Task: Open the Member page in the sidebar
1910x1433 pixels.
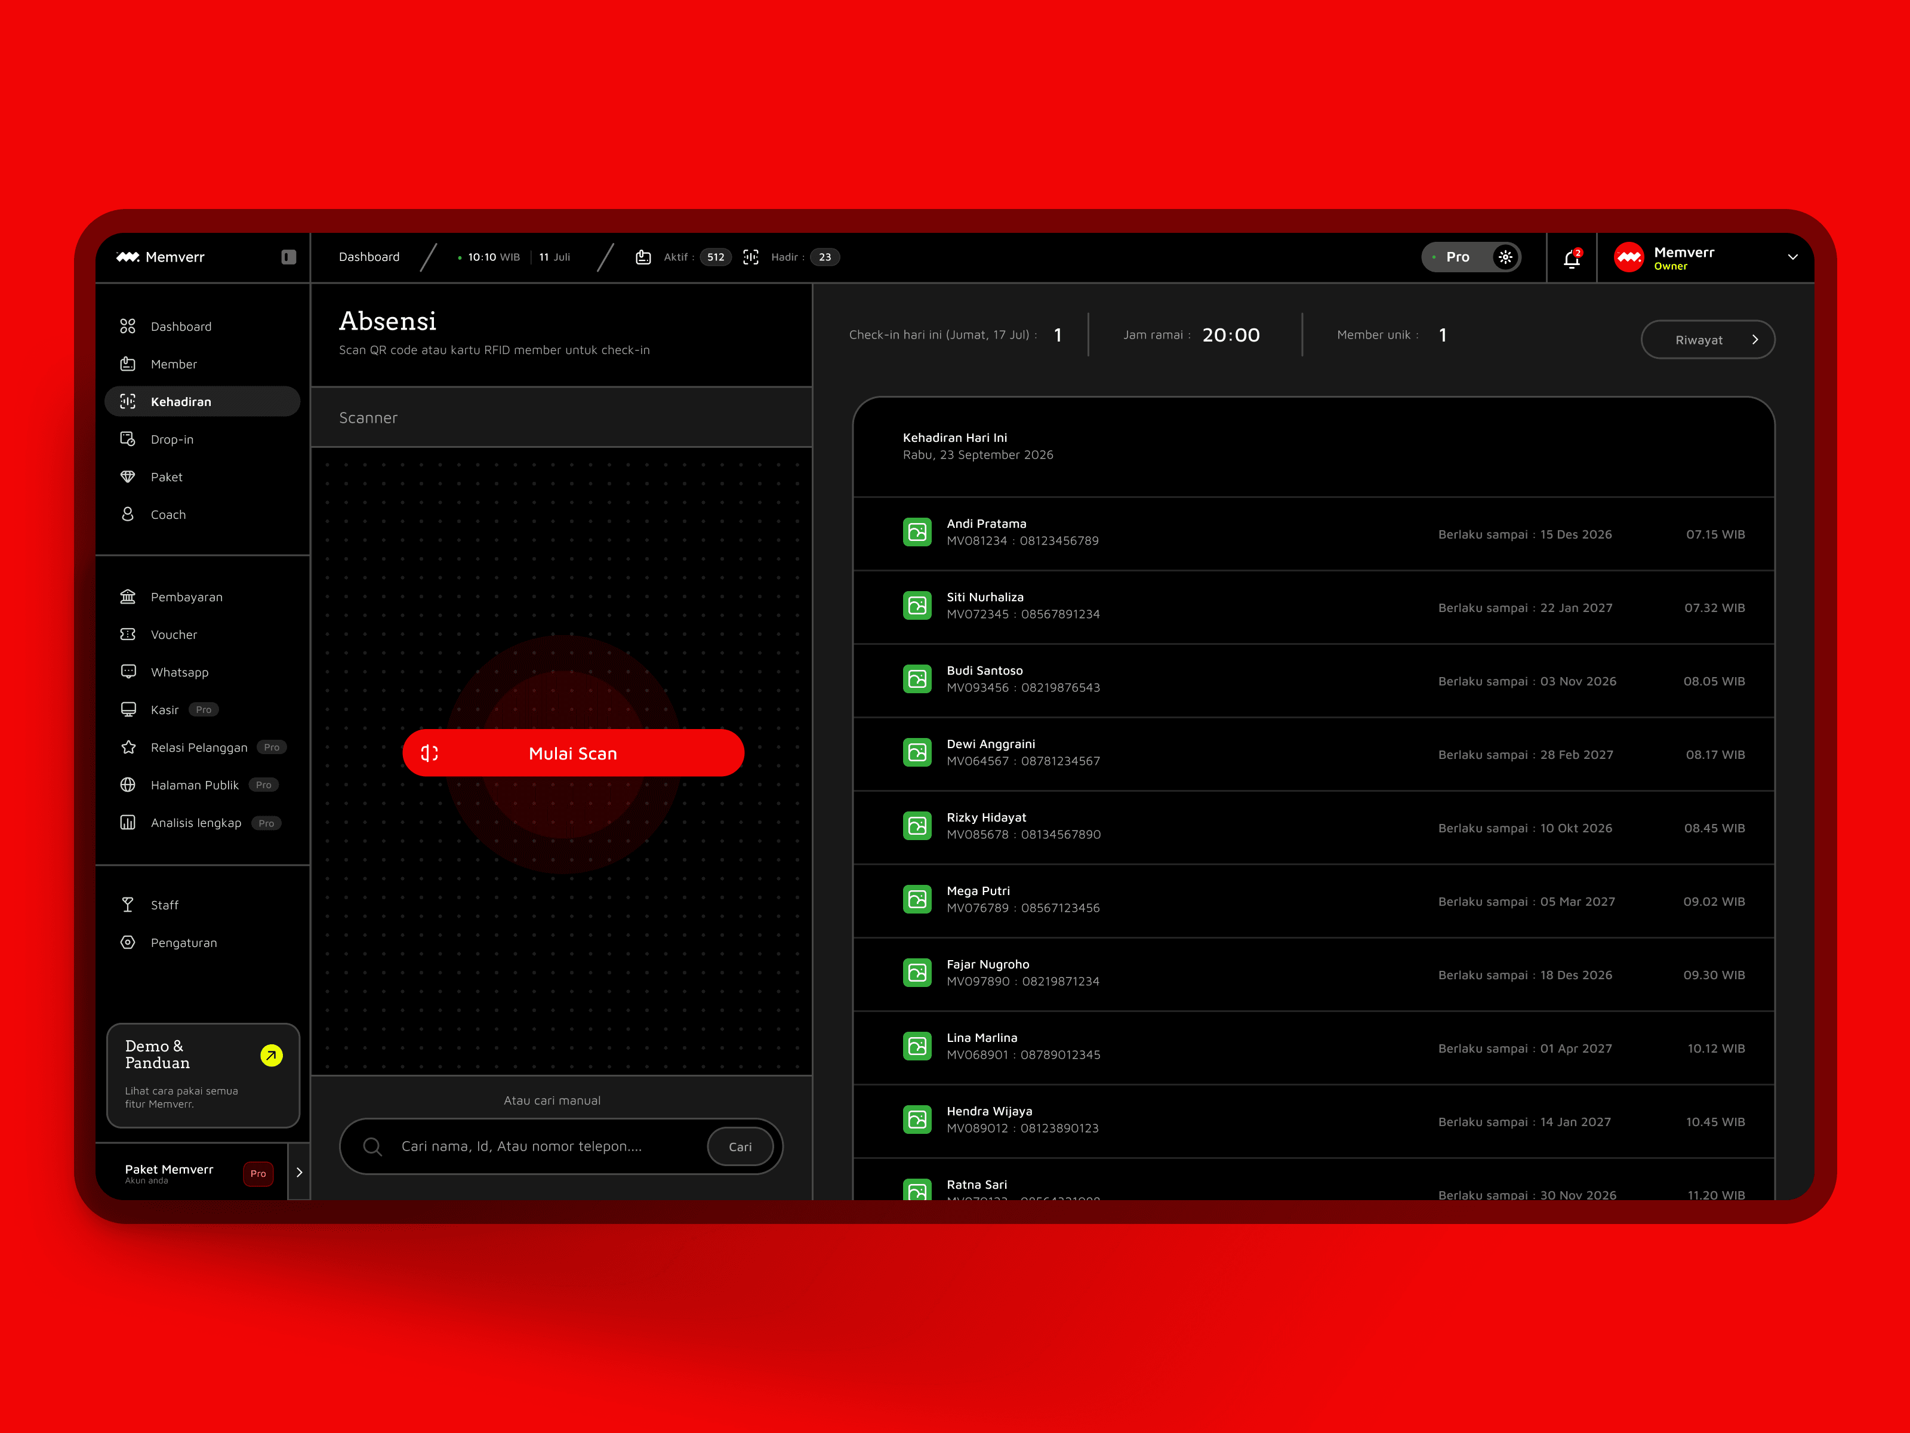Action: pos(202,364)
